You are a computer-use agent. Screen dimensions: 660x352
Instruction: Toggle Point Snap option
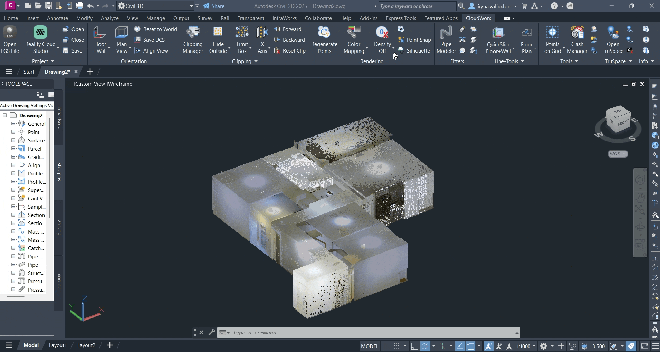pyautogui.click(x=414, y=40)
